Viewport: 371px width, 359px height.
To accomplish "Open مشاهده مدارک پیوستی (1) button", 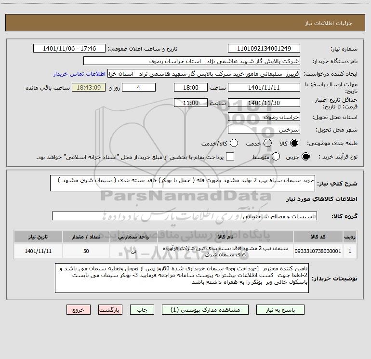I will (205, 310).
